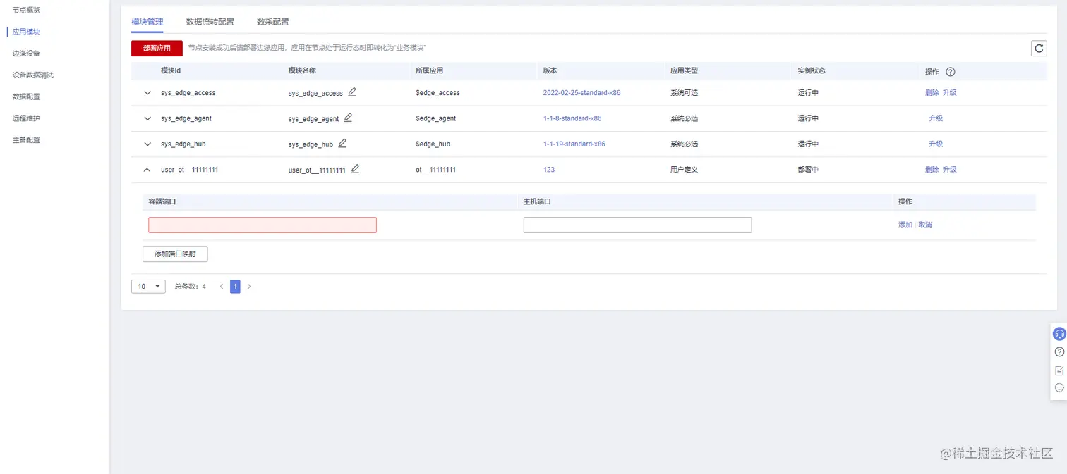Open 设备数据清洗 in the sidebar
Viewport: 1067px width, 474px height.
(x=33, y=75)
